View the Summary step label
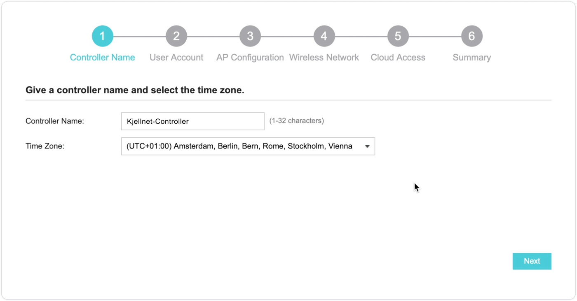 pos(471,58)
